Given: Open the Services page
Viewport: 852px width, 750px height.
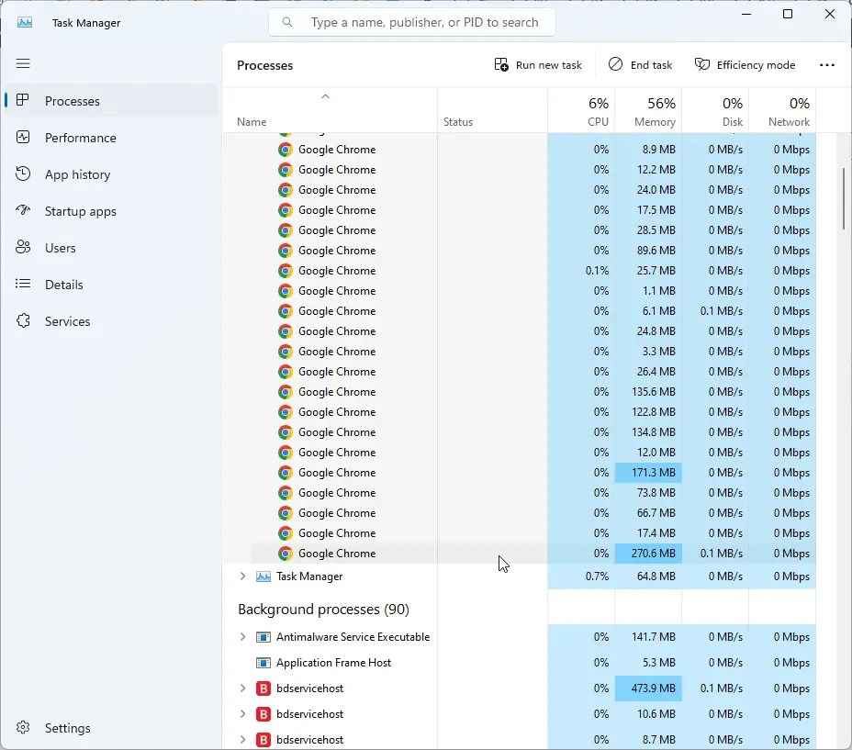Looking at the screenshot, I should point(111,321).
